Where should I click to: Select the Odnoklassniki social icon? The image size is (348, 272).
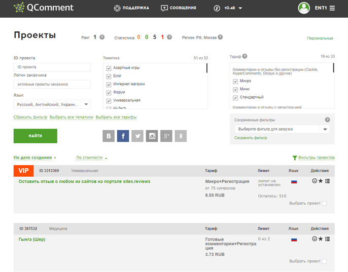pyautogui.click(x=181, y=136)
